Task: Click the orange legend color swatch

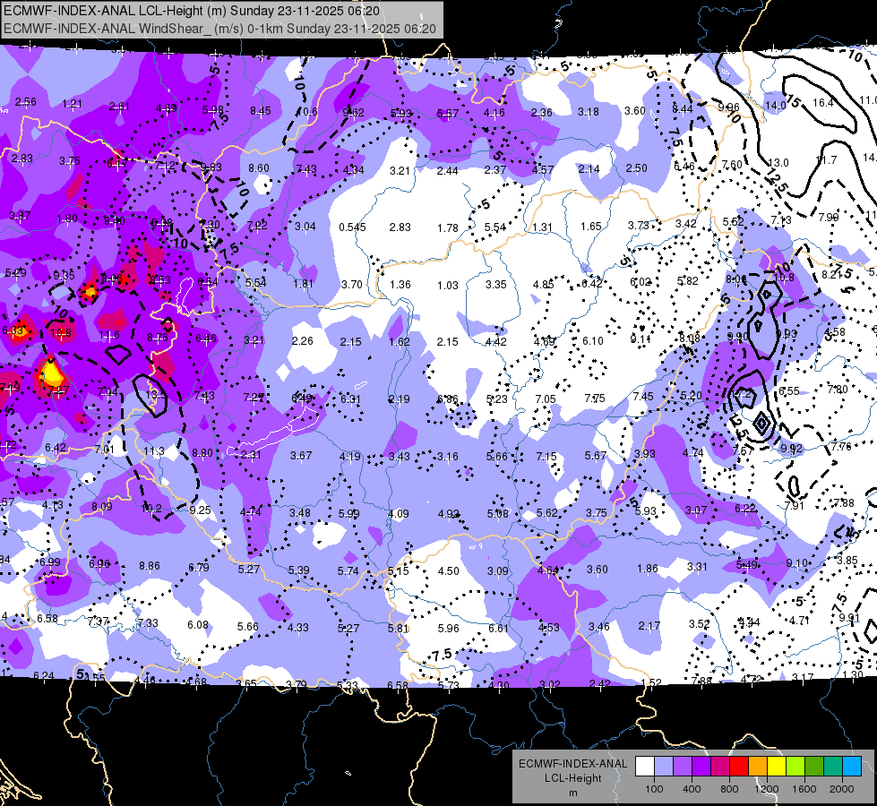Action: pos(758,767)
